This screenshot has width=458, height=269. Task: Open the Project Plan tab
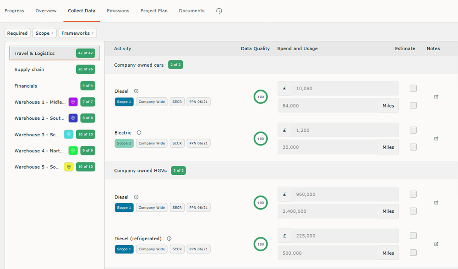click(154, 11)
